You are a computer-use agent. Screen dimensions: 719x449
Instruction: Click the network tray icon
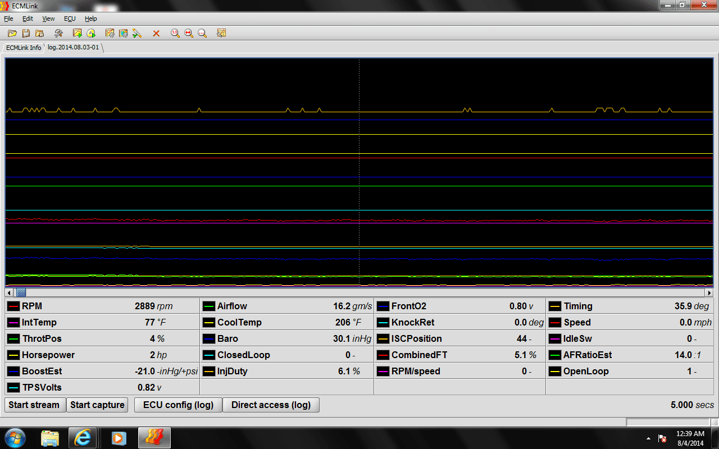663,438
